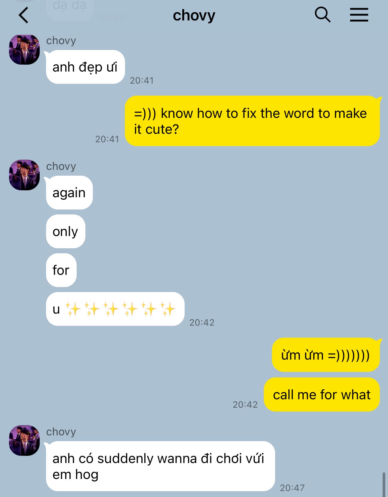Select the "call me for what" bubble
This screenshot has height=497, width=388.
(x=322, y=394)
